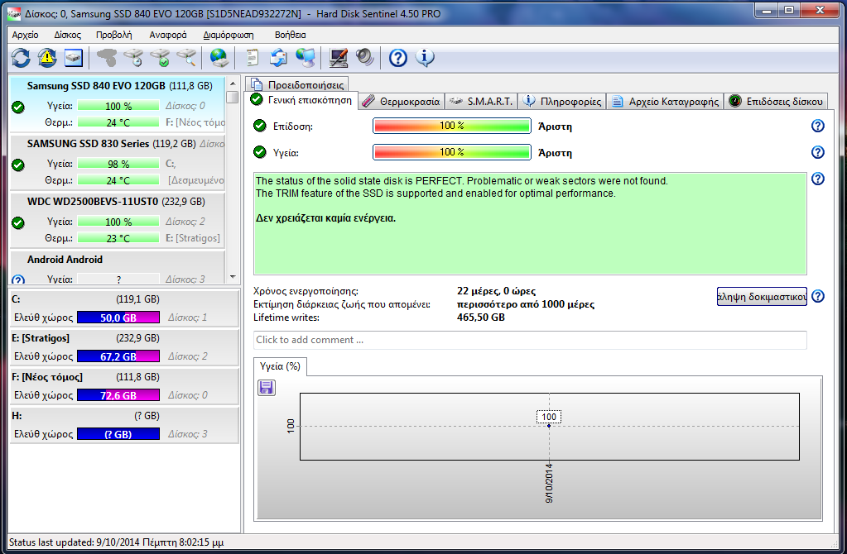Select the Android Android disk entry
Screen dimensions: 847x554
[x=118, y=267]
